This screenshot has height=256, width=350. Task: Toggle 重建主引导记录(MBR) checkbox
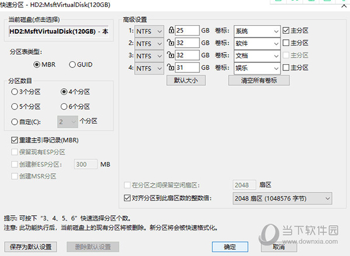click(x=45, y=140)
